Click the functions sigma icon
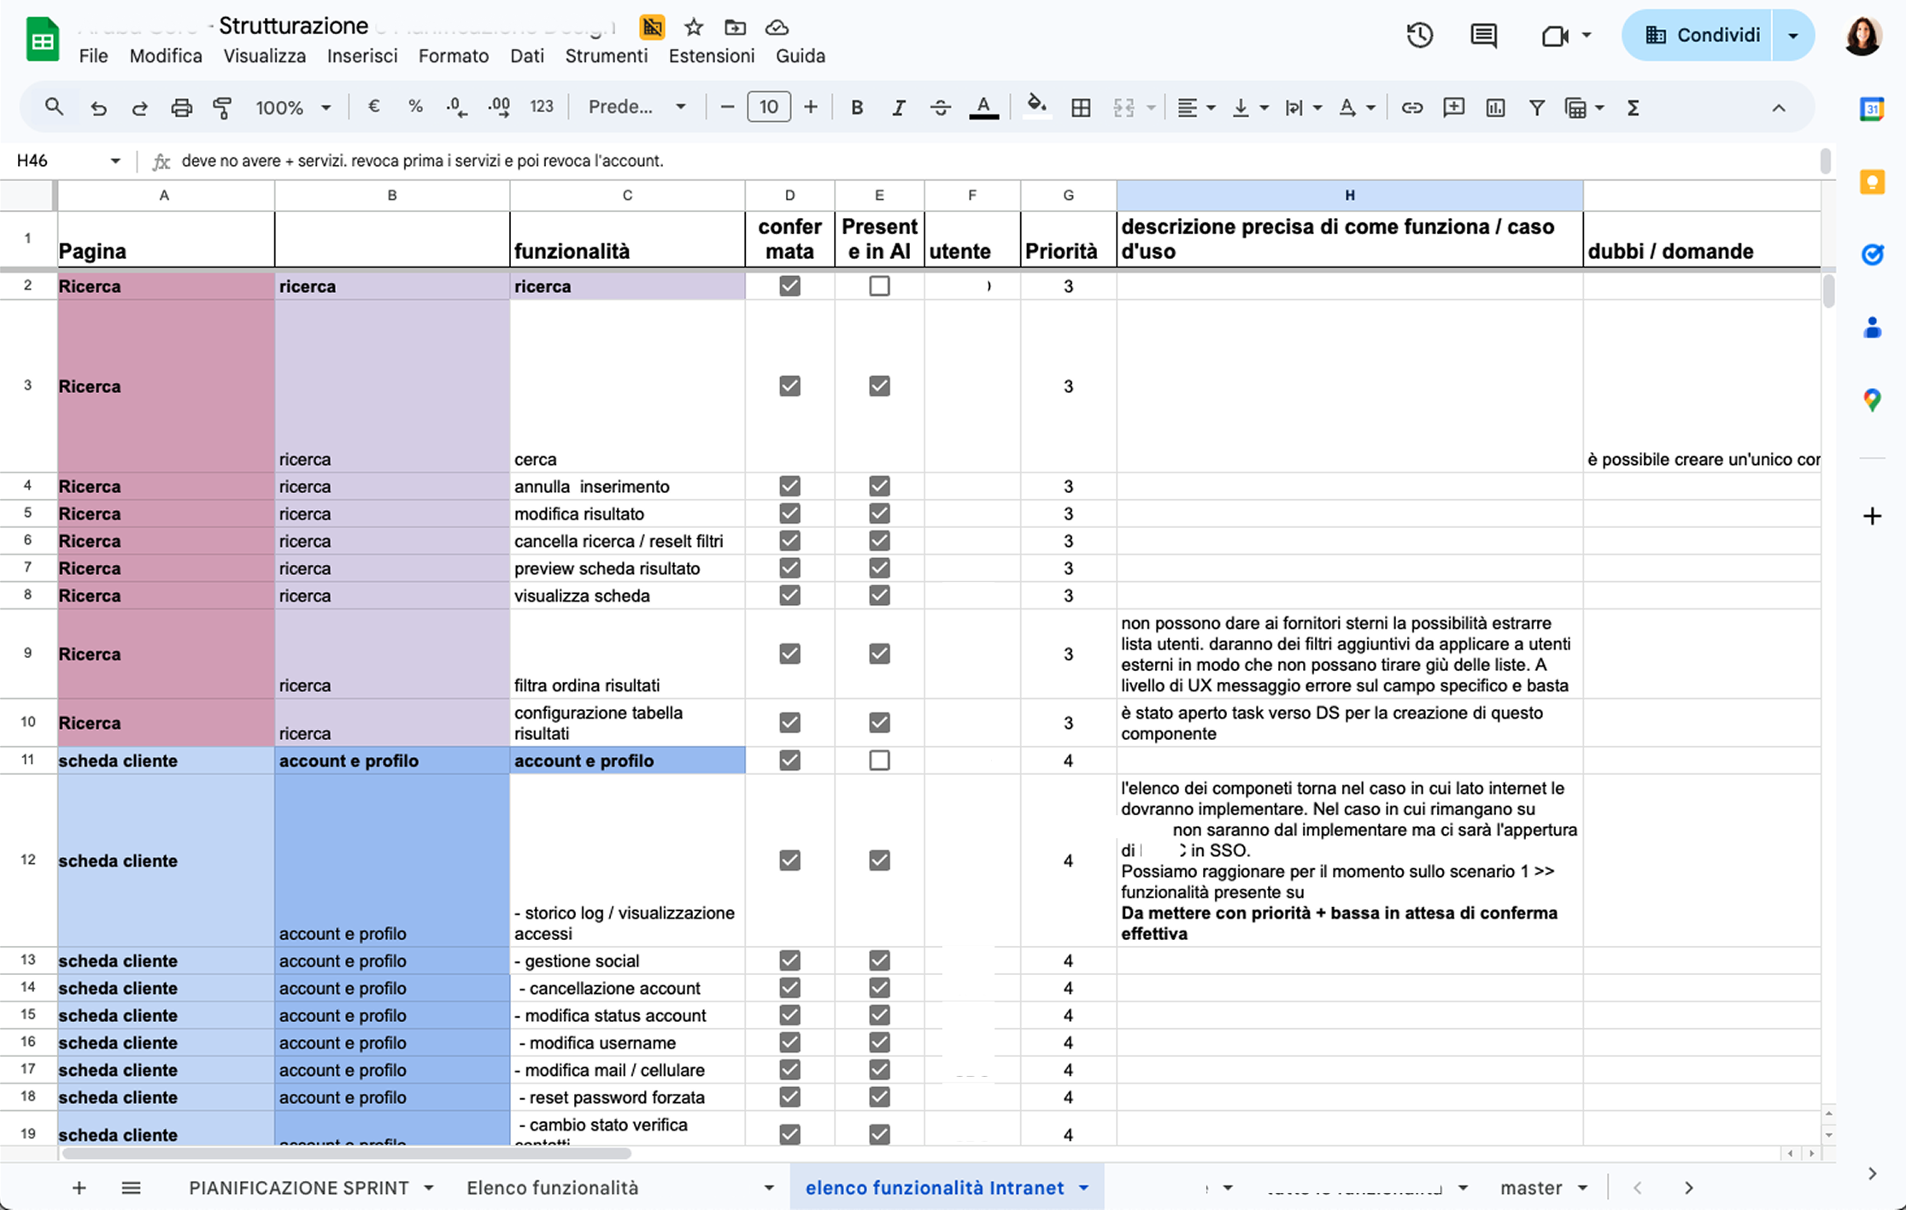This screenshot has width=1907, height=1210. click(1633, 108)
